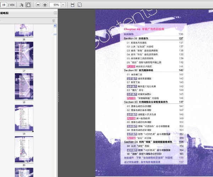Viewport: 213px width, 177px height.
Task: Open the zoom percentage dropdown arrow
Action: pos(63,5)
